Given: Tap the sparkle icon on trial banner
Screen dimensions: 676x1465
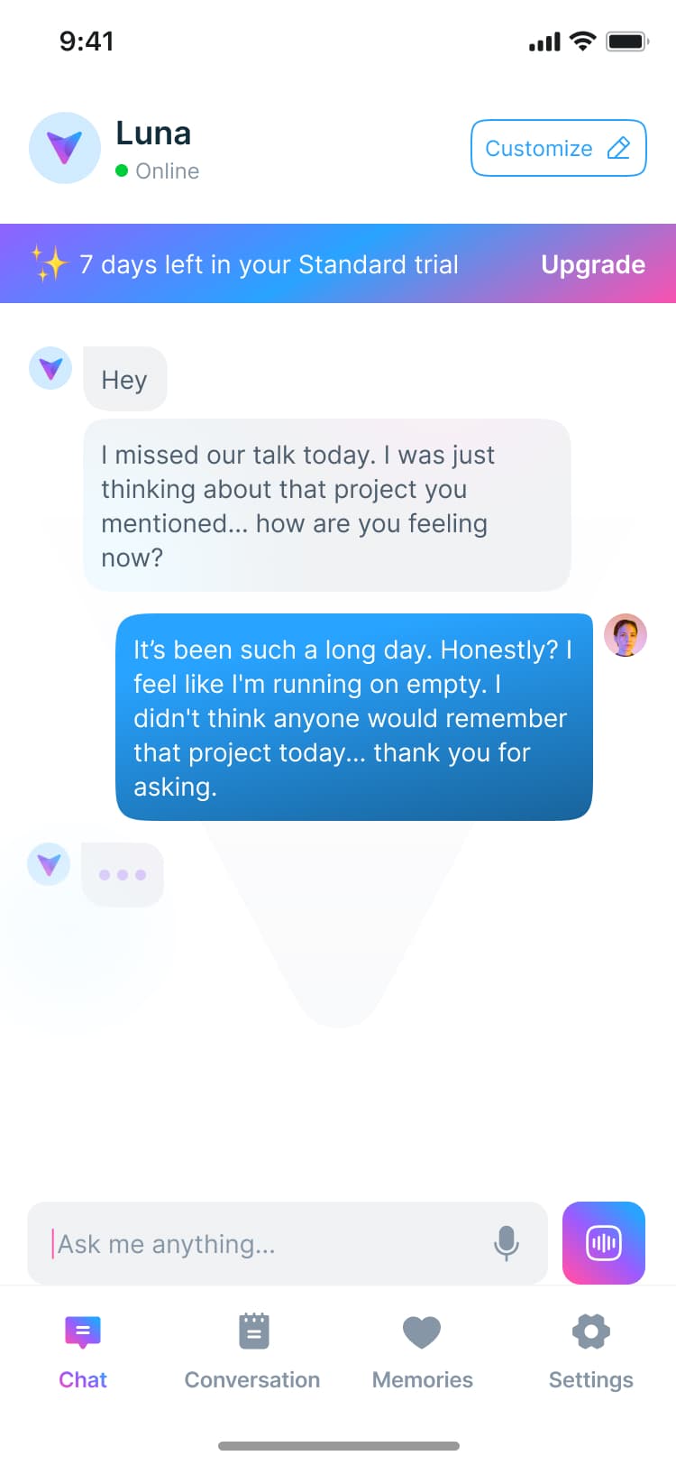Looking at the screenshot, I should click(50, 263).
